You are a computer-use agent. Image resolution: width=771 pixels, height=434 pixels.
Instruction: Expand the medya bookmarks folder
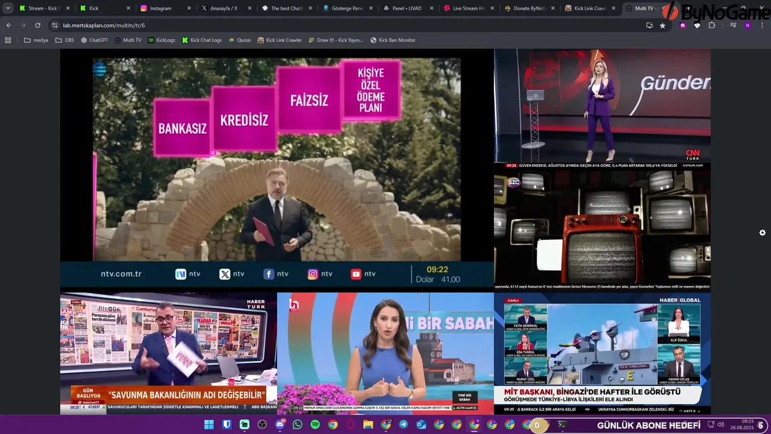36,40
